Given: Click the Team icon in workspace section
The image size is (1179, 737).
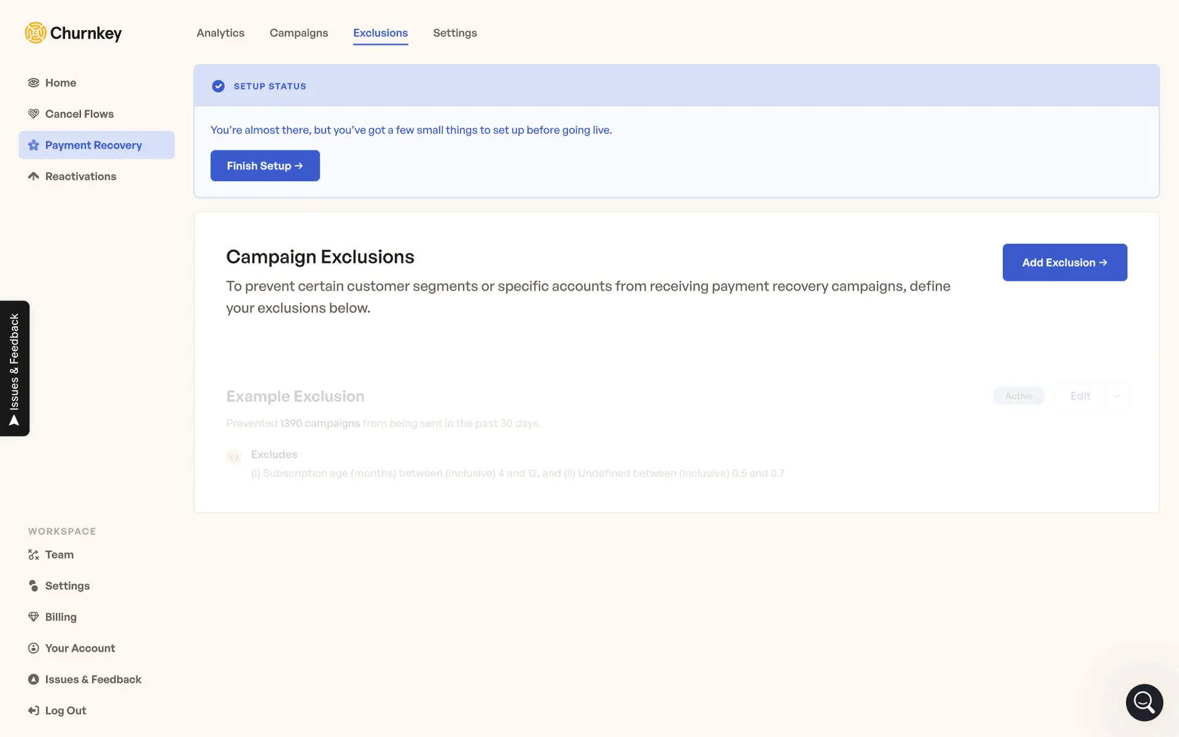Looking at the screenshot, I should click(34, 555).
